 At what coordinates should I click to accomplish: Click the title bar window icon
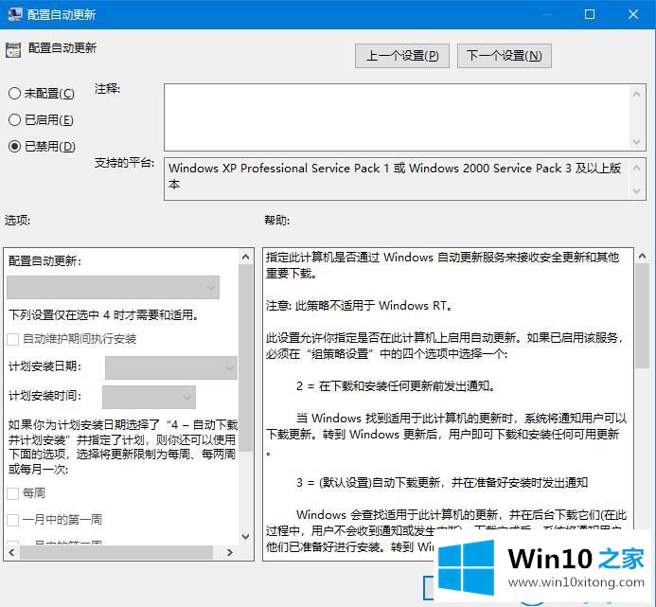14,14
